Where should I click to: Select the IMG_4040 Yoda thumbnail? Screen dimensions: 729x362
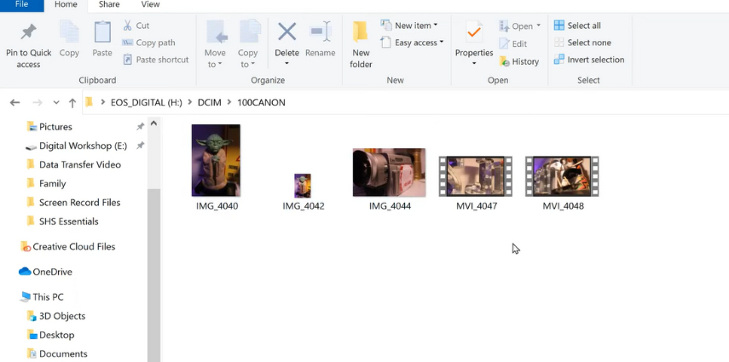pyautogui.click(x=217, y=160)
